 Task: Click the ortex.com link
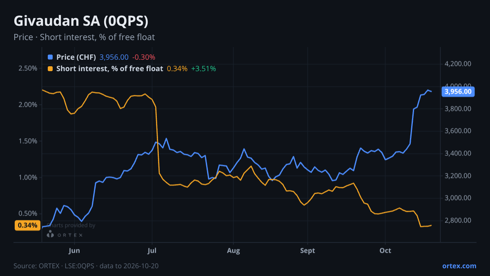click(459, 266)
